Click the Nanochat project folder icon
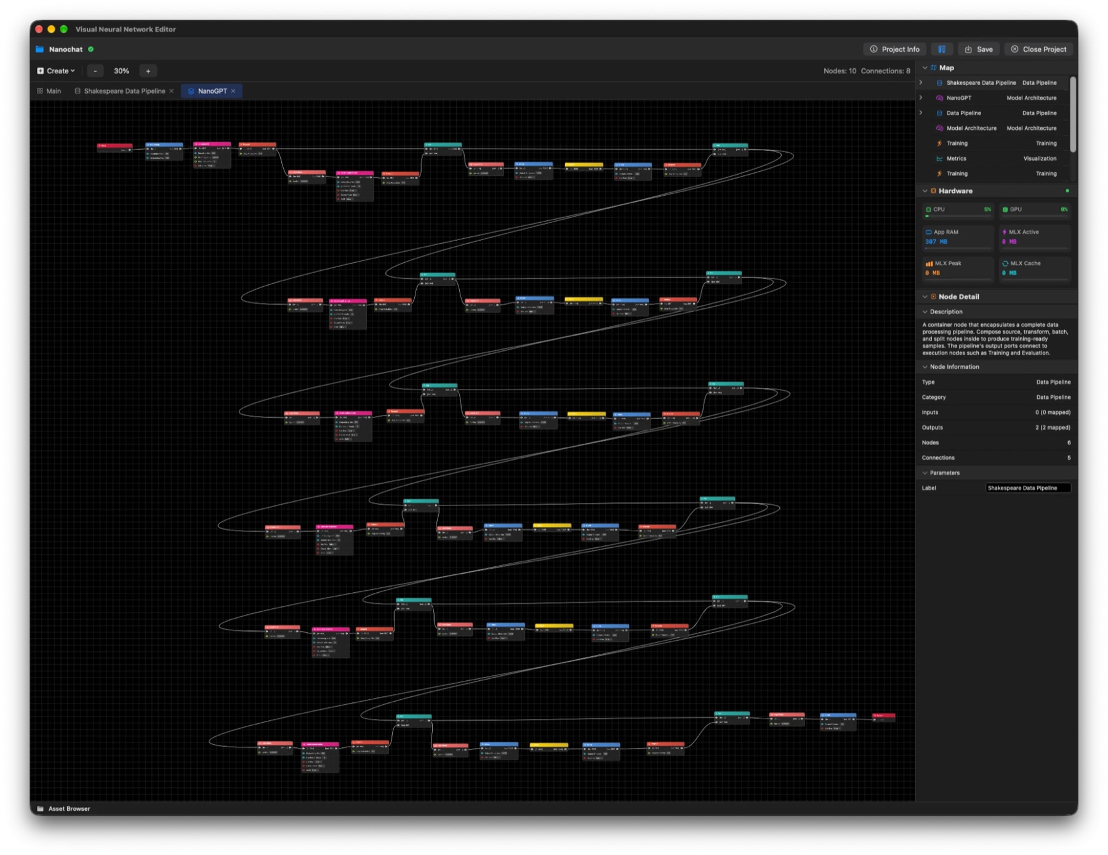This screenshot has width=1108, height=855. [x=40, y=49]
